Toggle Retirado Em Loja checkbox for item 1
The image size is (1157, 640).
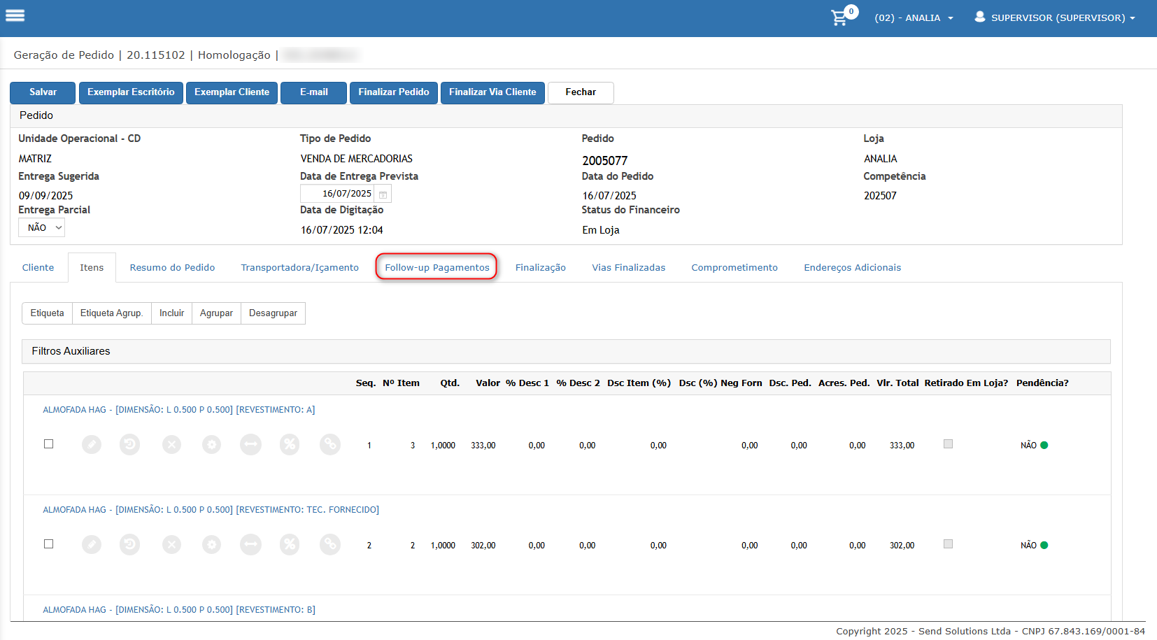(x=949, y=444)
